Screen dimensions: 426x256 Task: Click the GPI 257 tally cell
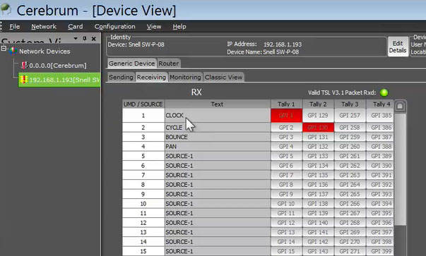click(x=350, y=116)
